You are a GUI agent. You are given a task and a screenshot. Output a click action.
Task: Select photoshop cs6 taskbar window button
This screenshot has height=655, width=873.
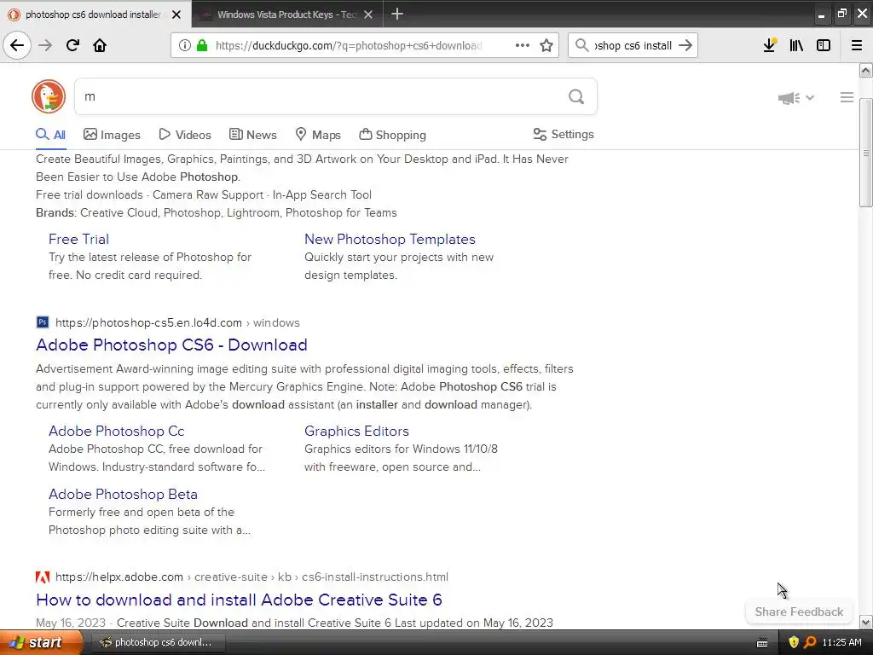pos(157,643)
